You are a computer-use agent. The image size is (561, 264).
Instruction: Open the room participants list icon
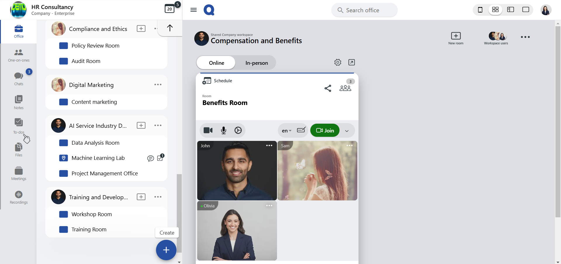pos(345,88)
